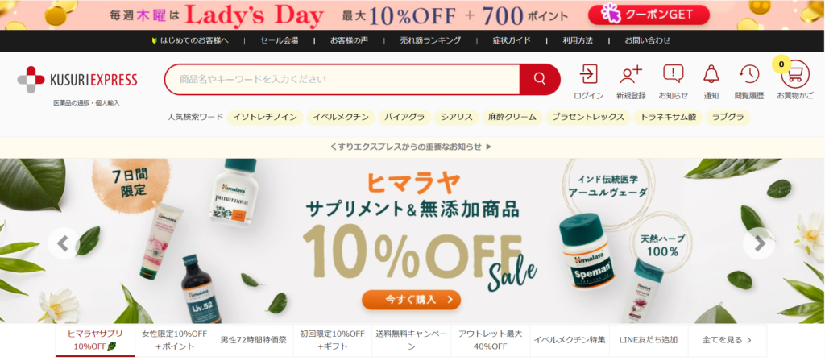Click the 通知 bell notification icon
The width and height of the screenshot is (825, 361).
[711, 81]
